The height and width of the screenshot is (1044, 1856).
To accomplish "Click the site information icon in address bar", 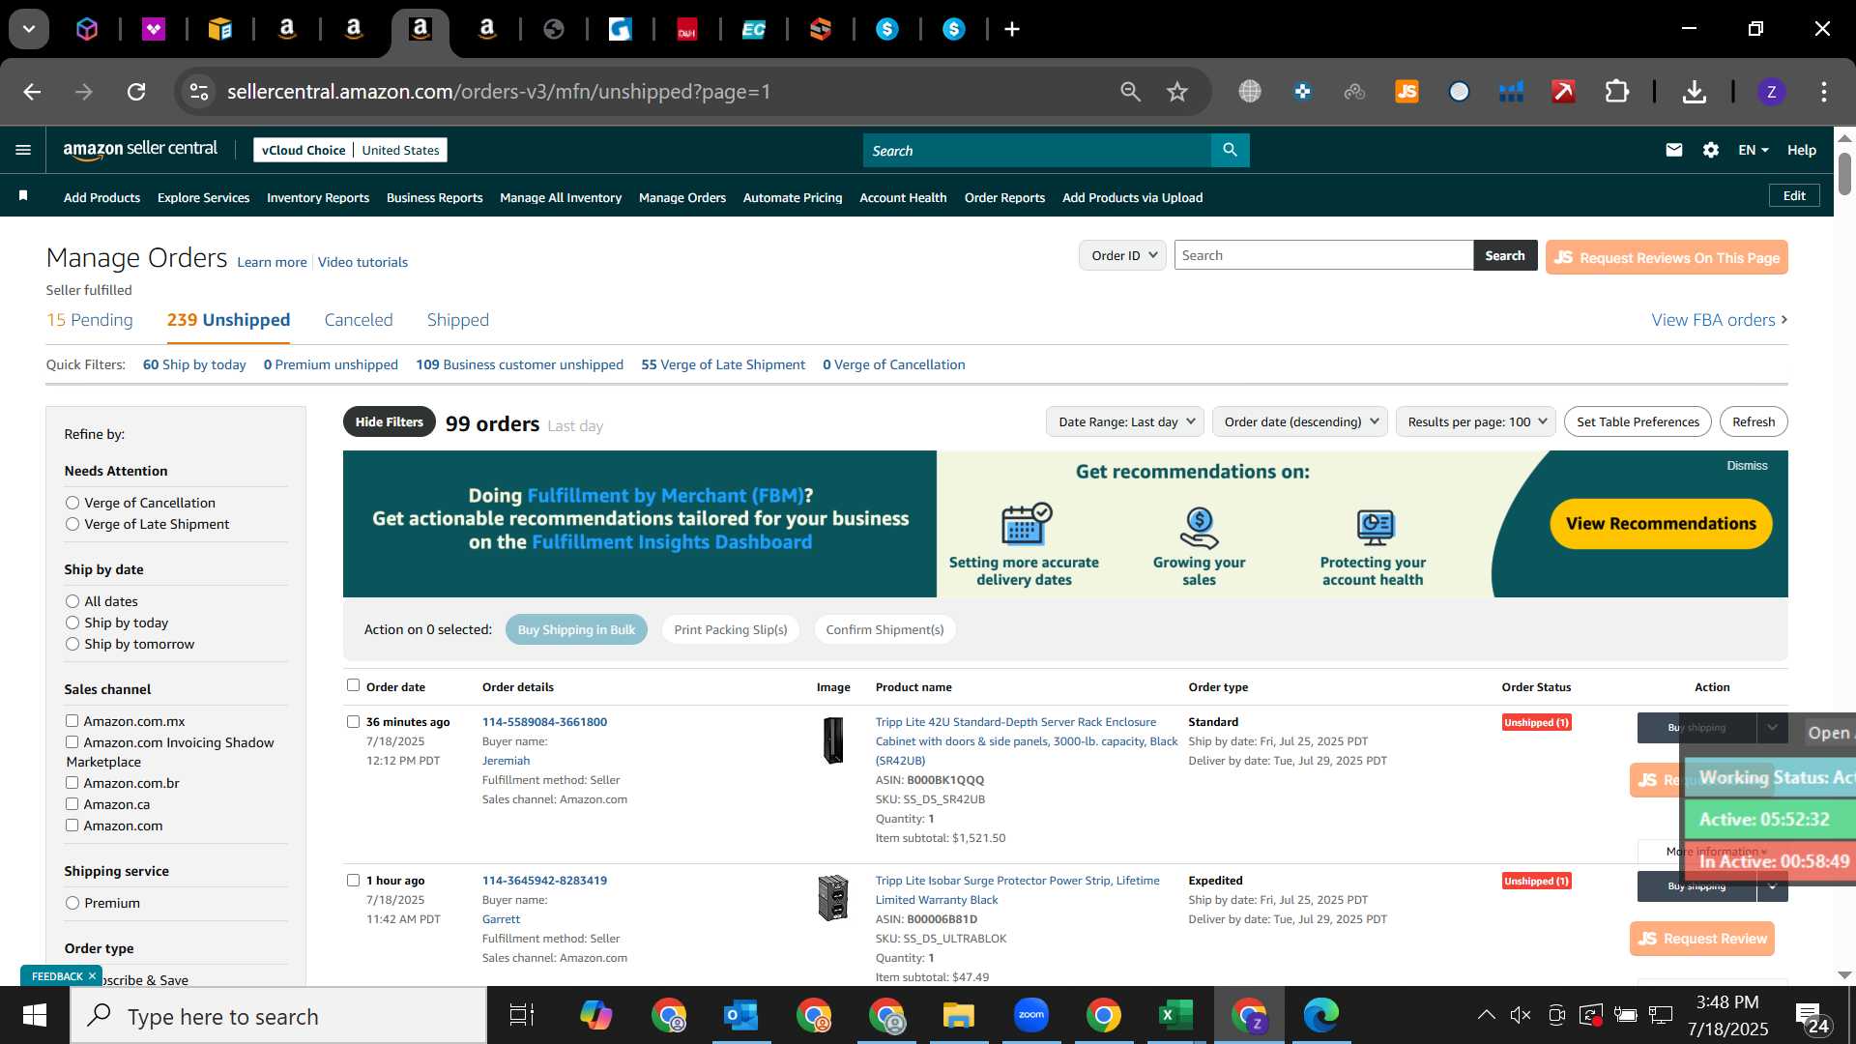I will point(198,92).
